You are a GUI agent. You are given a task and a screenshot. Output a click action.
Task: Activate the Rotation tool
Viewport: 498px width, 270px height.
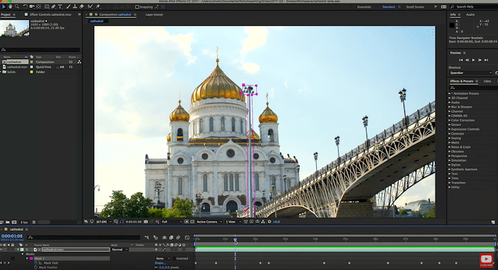[x=26, y=7]
